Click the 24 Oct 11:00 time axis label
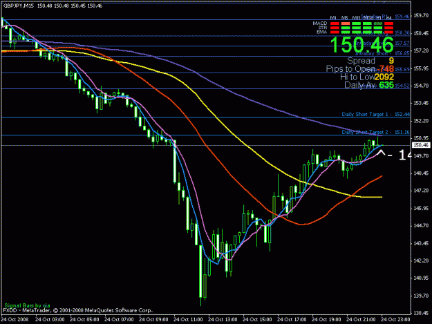The height and width of the screenshot is (324, 432). 188,320
